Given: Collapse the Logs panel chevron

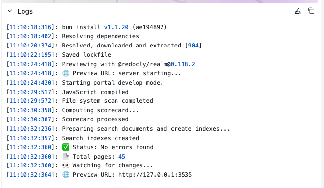Looking at the screenshot, I should click(x=10, y=11).
